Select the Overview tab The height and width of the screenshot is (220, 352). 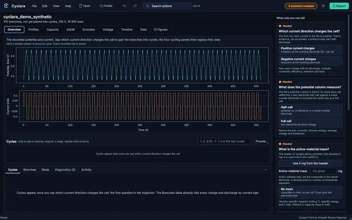(14, 29)
